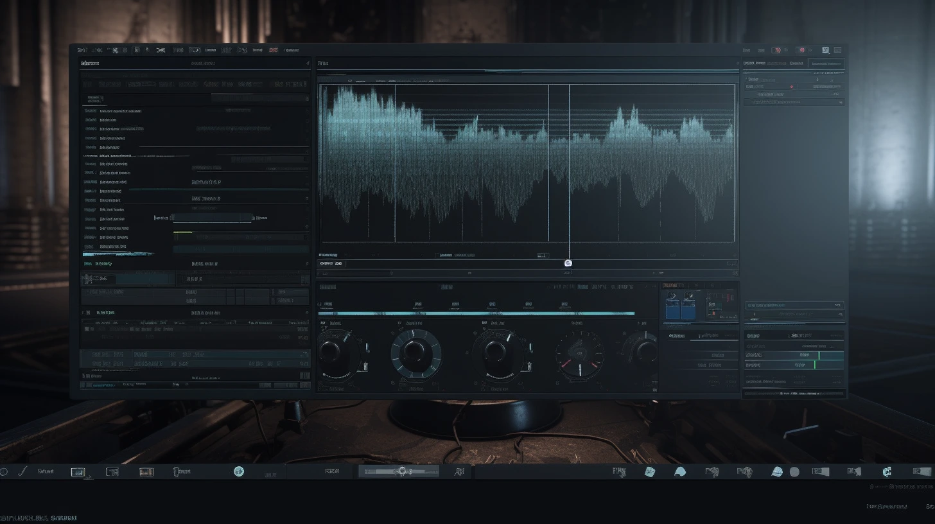Click the round teal icon in the bottom taskbar

coord(239,471)
